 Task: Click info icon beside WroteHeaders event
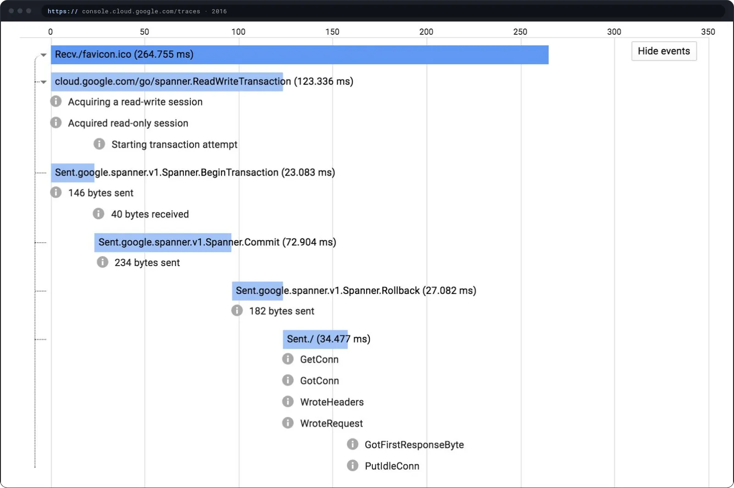[288, 402]
